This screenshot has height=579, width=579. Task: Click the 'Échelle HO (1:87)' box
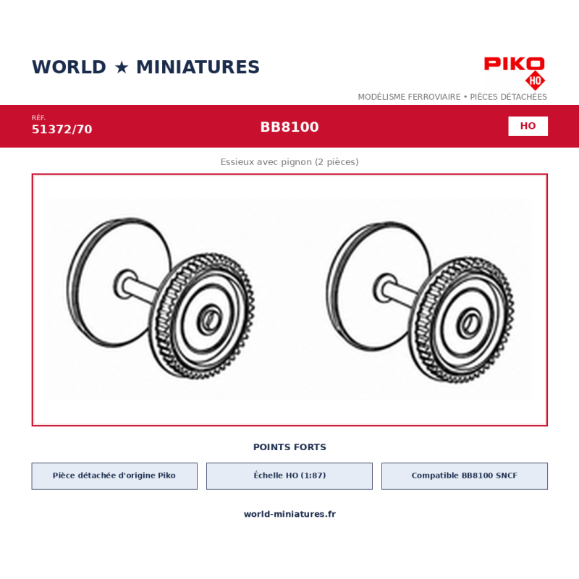289,476
